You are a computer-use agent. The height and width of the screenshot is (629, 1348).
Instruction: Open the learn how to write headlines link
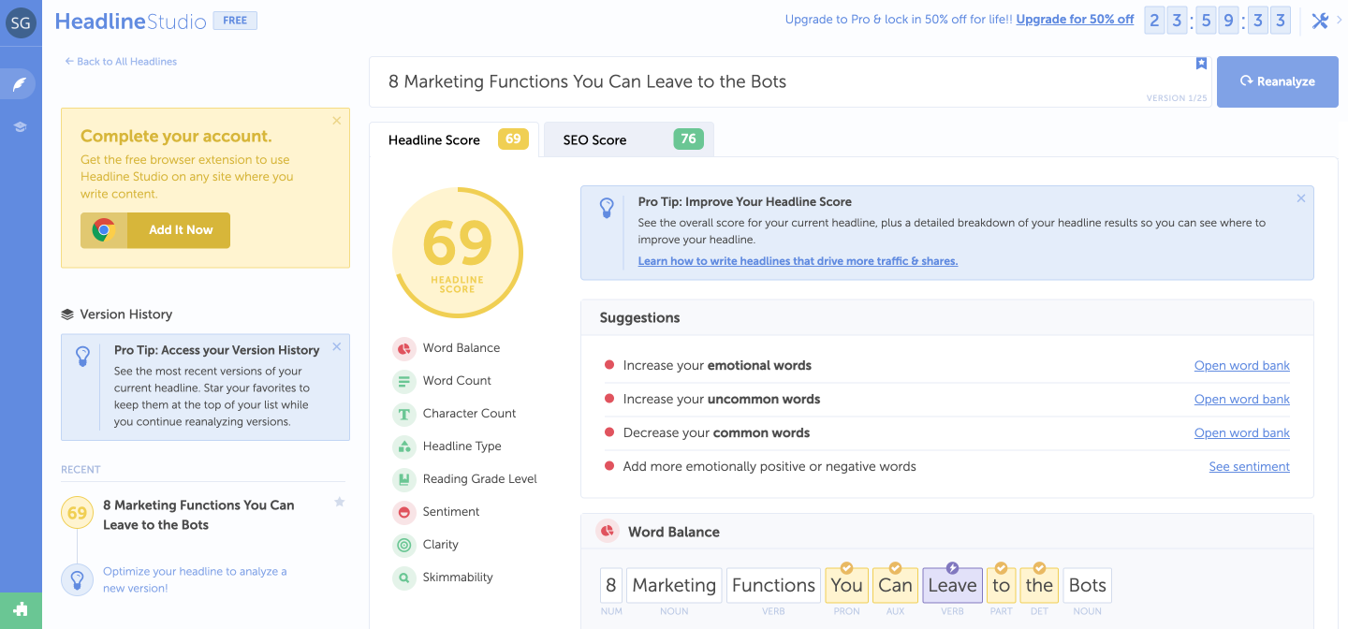(x=798, y=261)
